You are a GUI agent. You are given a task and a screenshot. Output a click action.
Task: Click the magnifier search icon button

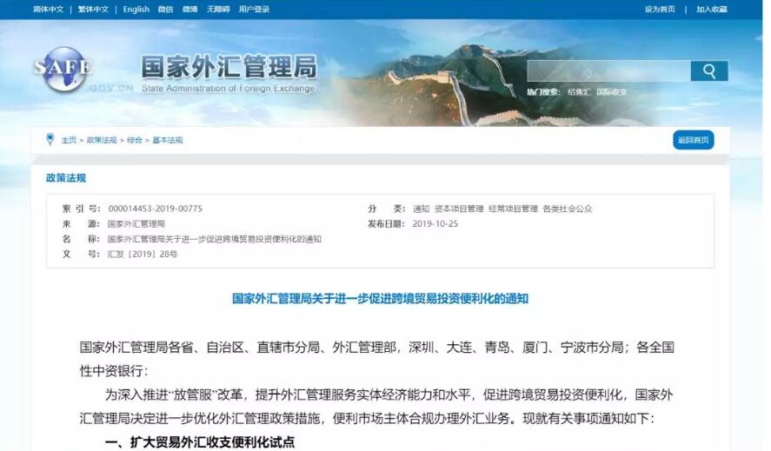pos(709,71)
